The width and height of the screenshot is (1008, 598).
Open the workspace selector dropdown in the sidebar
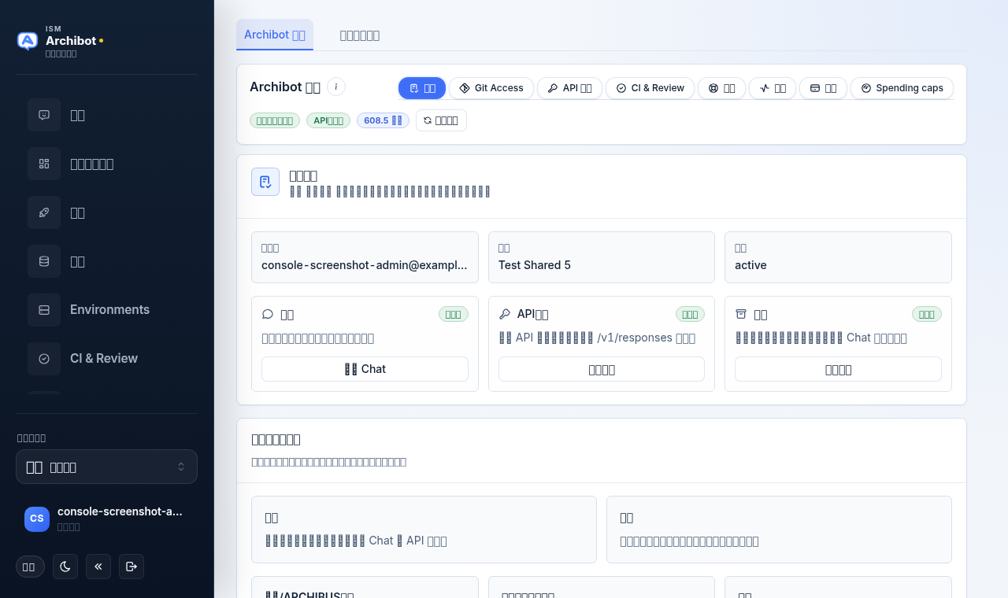point(106,467)
